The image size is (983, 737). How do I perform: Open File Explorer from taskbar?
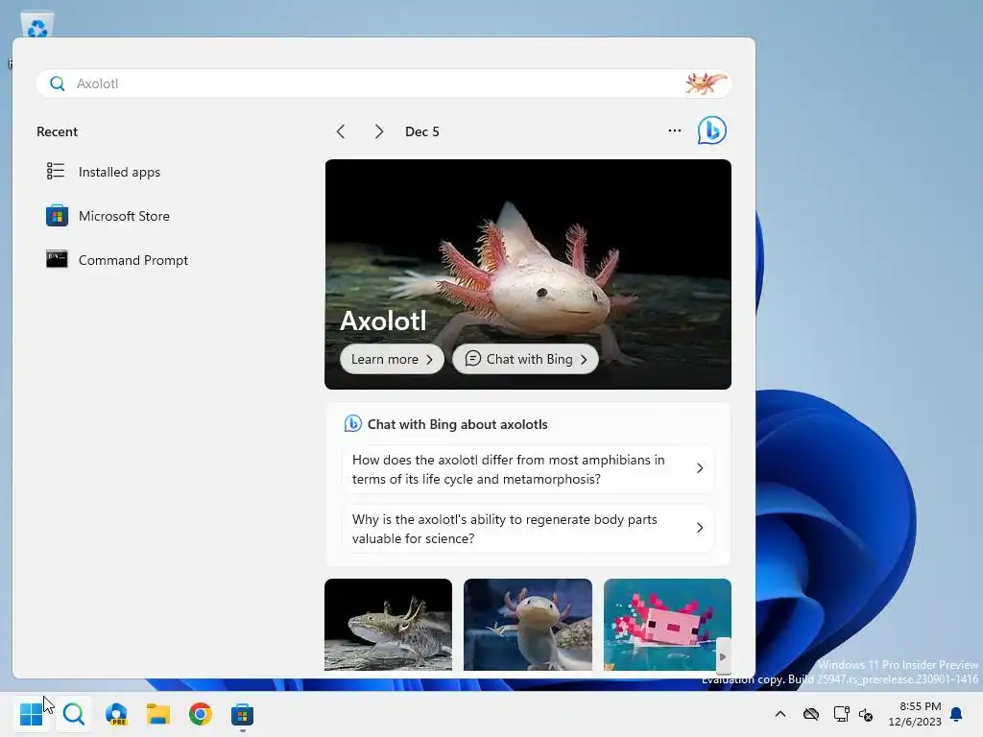pyautogui.click(x=158, y=714)
